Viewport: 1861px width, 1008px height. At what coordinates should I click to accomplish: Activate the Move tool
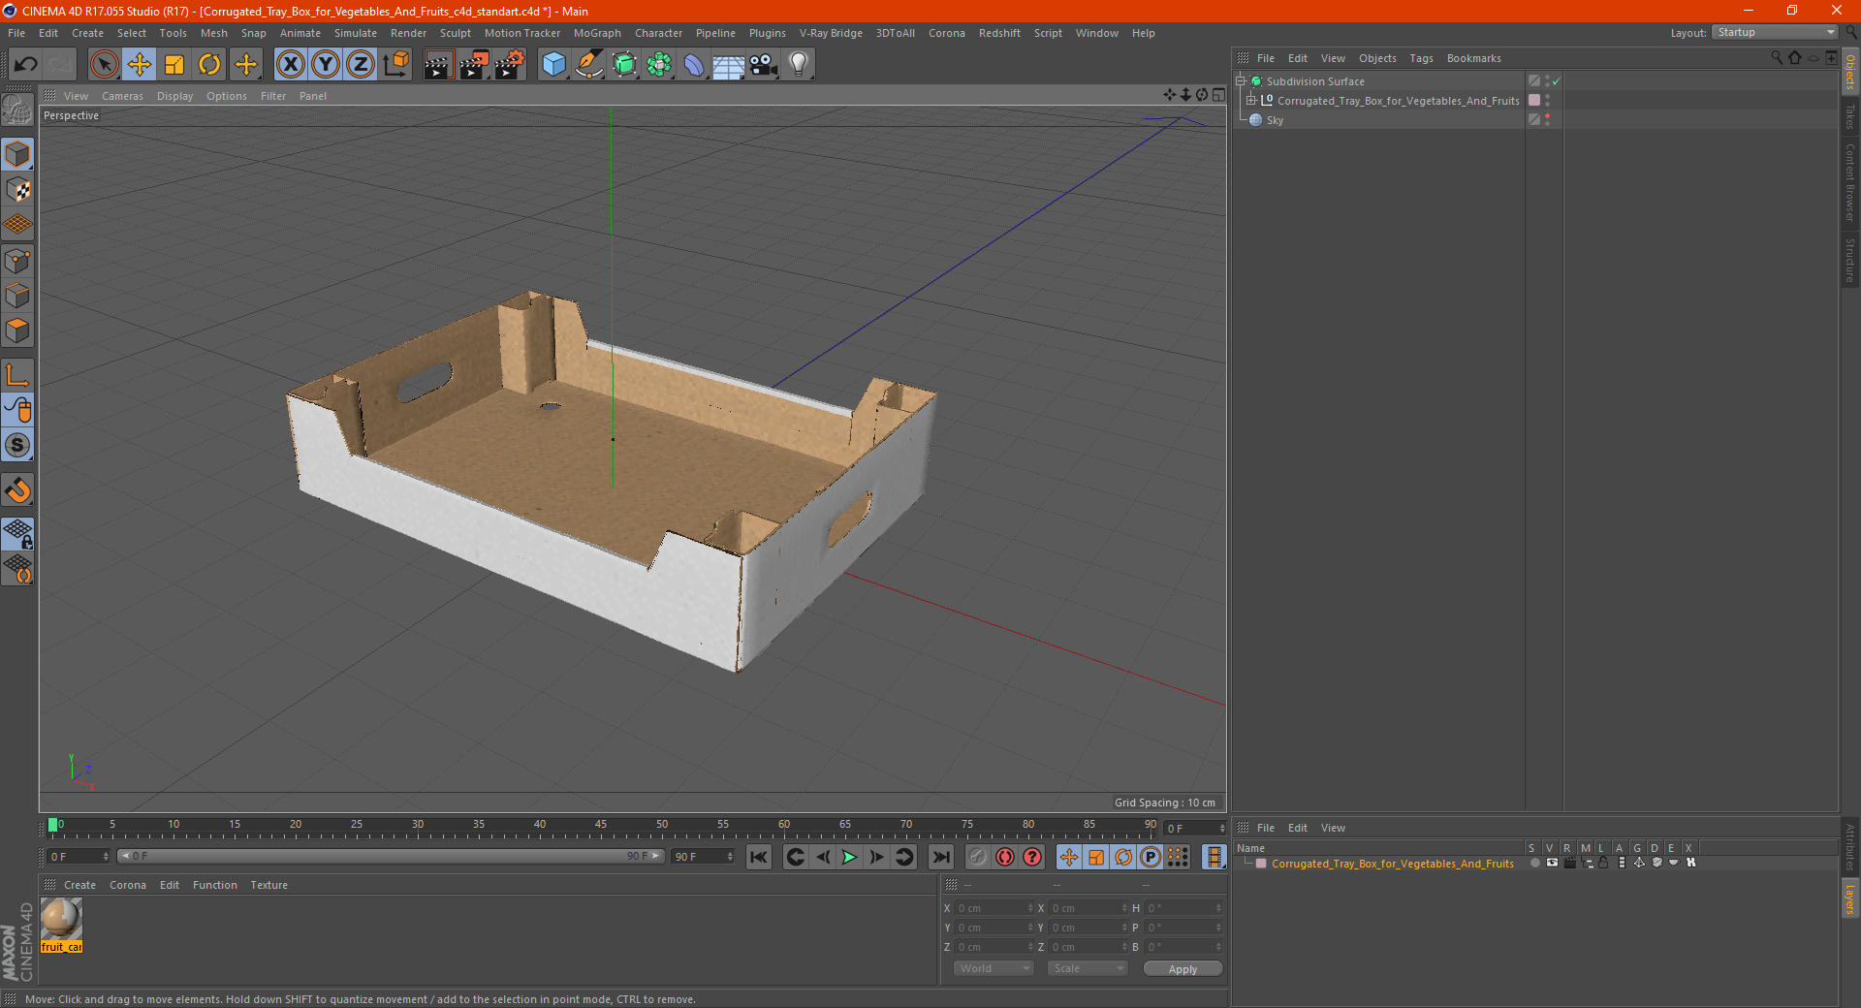click(140, 65)
